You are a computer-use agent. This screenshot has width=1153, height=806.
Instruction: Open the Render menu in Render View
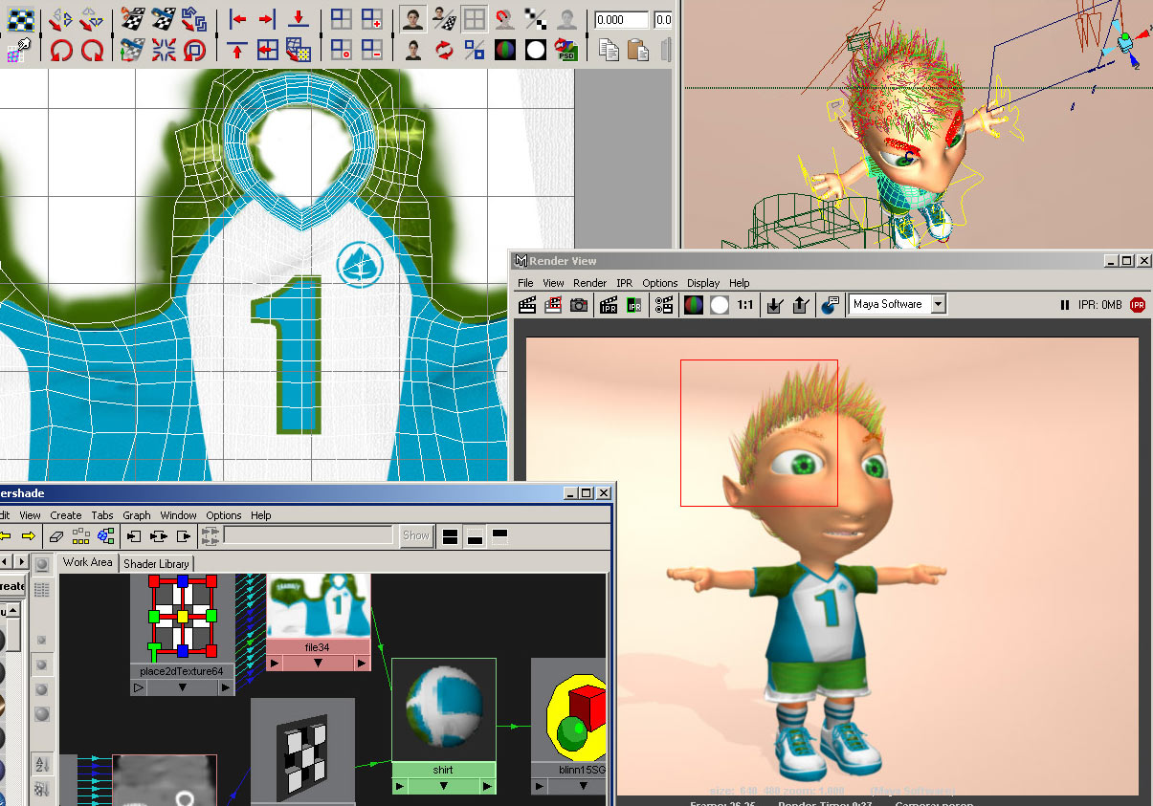point(589,283)
